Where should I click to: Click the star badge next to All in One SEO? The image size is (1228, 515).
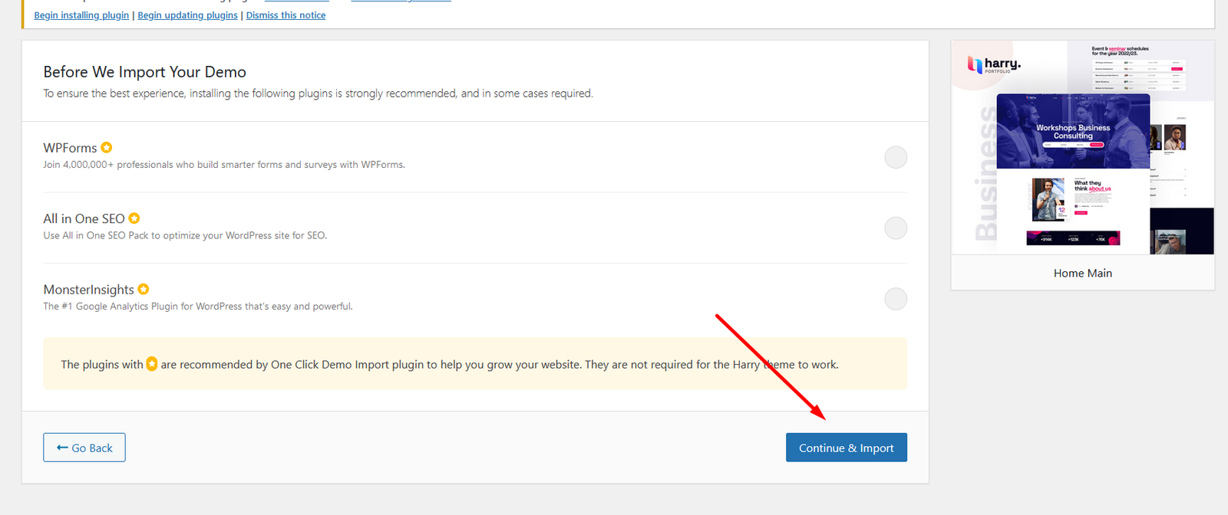[134, 218]
